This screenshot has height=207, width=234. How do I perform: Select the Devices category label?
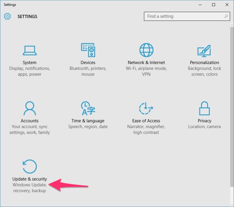click(x=88, y=63)
